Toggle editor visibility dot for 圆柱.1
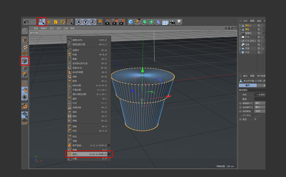The image size is (286, 177). pos(261,25)
